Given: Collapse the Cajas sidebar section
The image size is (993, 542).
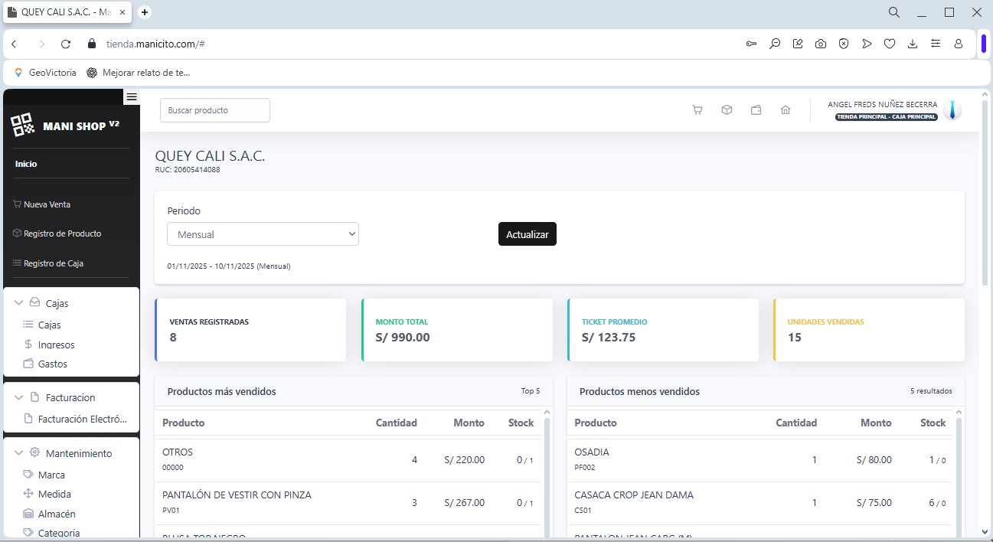Looking at the screenshot, I should tap(19, 304).
